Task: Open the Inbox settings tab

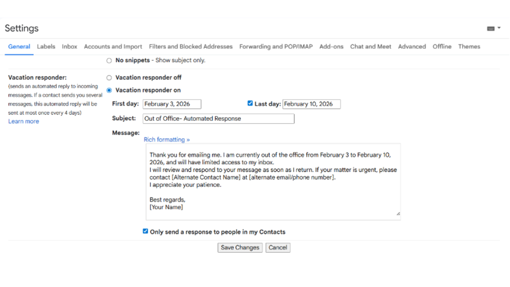Action: [69, 47]
